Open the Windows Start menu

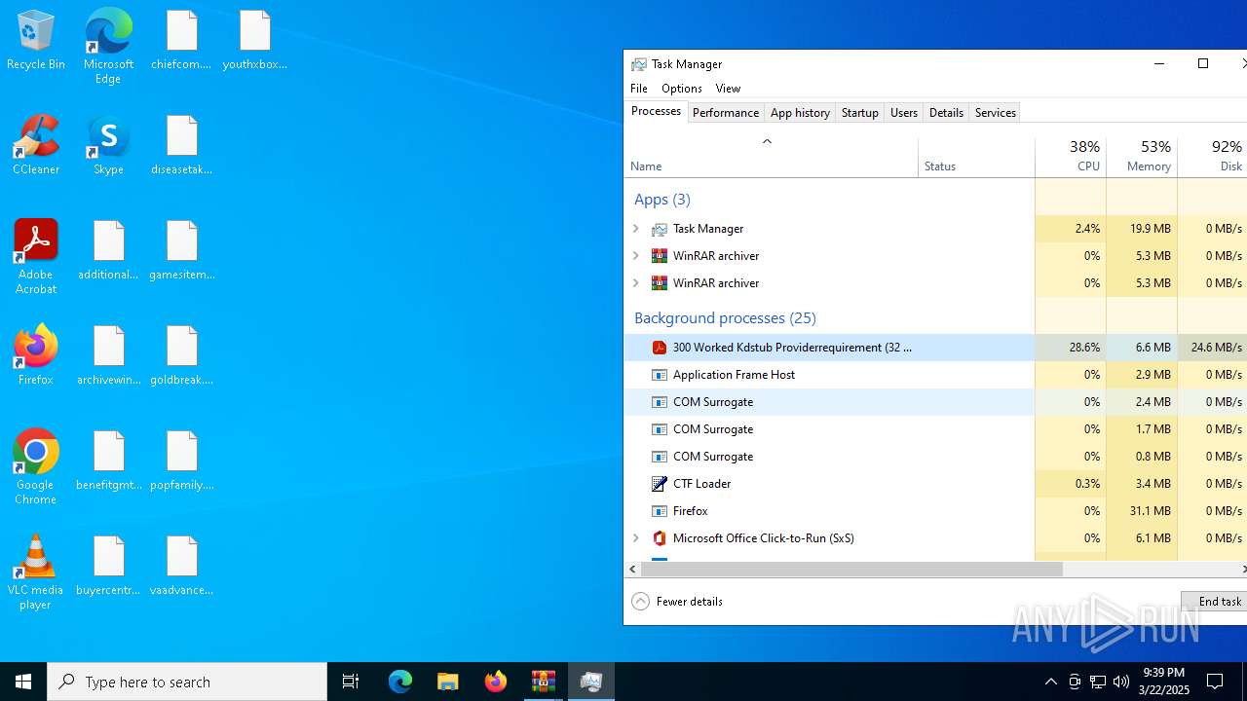(23, 682)
